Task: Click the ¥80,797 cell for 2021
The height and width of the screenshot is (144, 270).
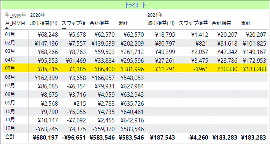Action: 165,44
